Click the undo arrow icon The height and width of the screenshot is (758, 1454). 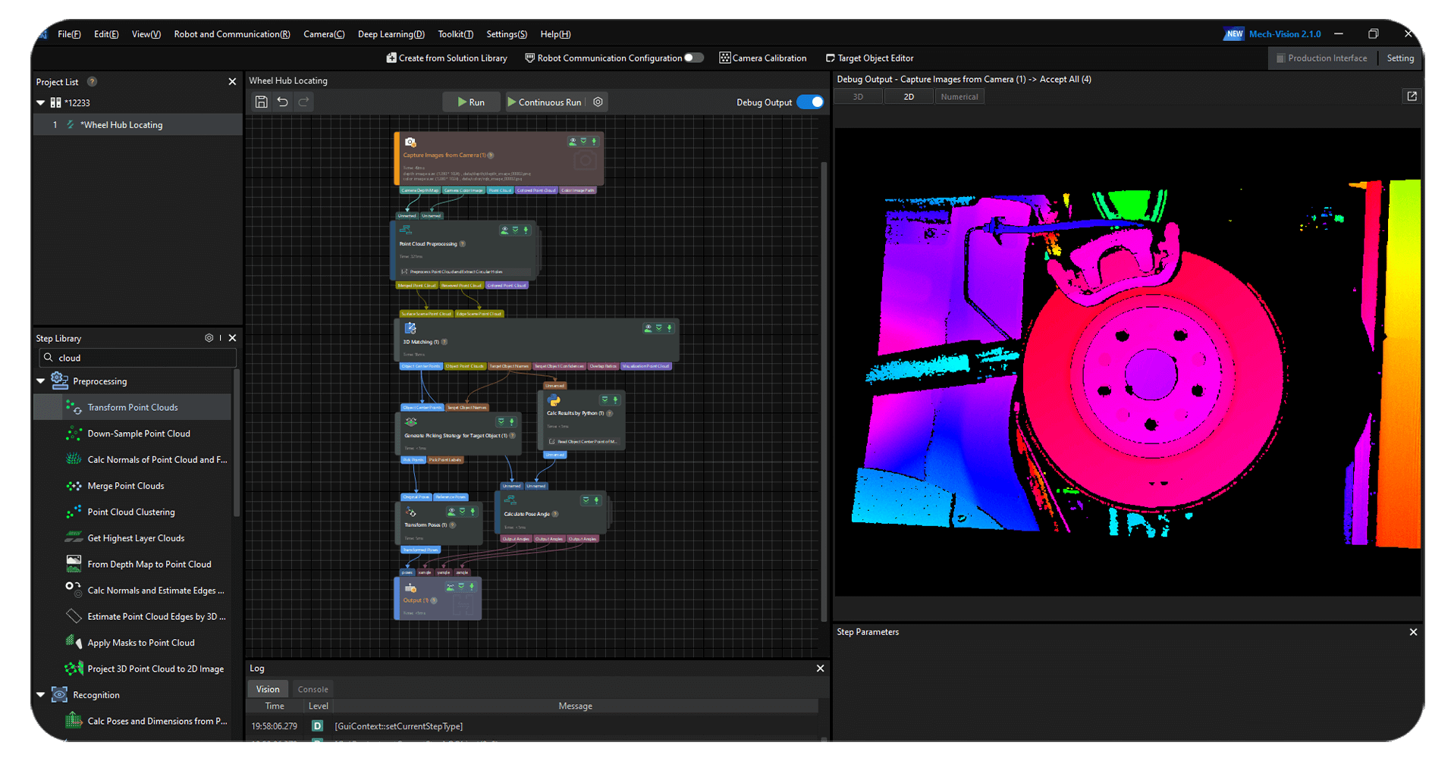pyautogui.click(x=283, y=102)
